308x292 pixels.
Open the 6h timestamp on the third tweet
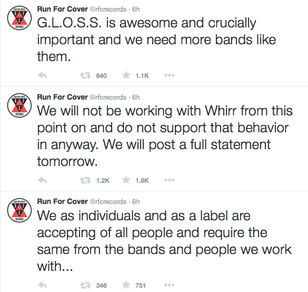click(x=136, y=201)
